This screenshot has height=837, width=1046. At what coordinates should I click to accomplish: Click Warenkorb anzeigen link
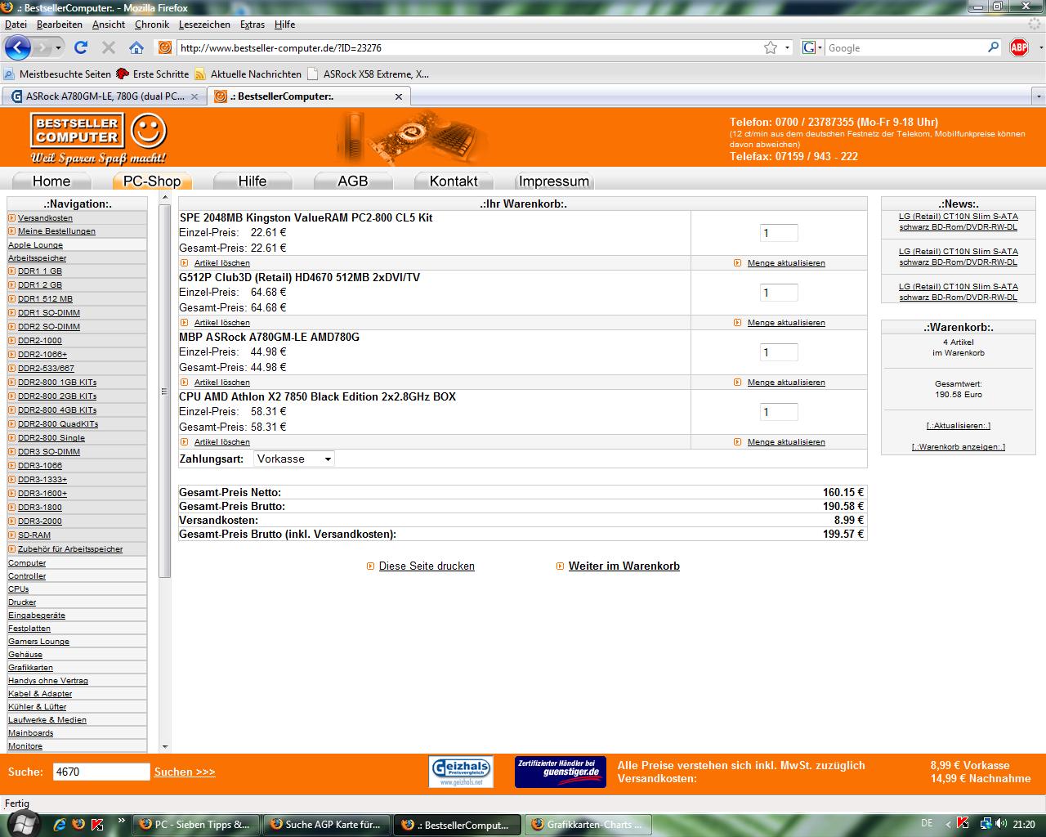(x=959, y=447)
